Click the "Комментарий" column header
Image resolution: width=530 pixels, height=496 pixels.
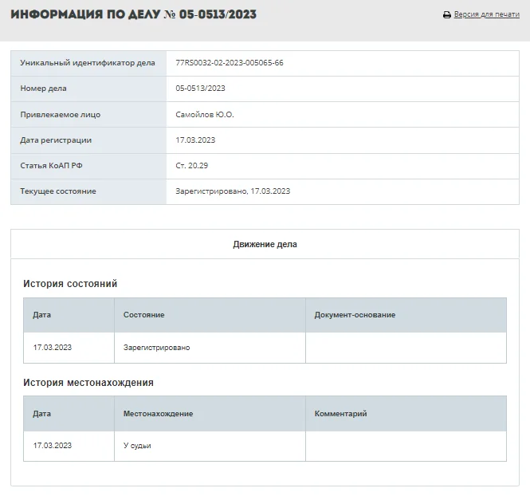[340, 414]
